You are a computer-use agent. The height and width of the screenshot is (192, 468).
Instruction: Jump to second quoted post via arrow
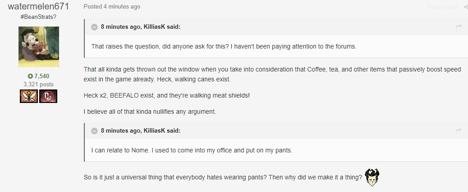coord(459,131)
